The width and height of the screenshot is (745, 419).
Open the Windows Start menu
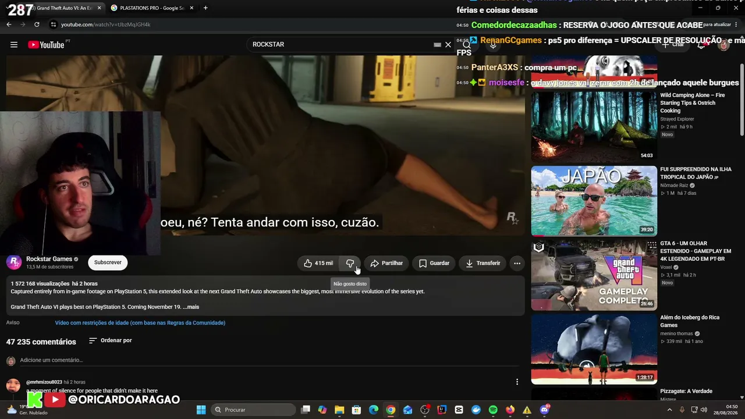tap(201, 410)
